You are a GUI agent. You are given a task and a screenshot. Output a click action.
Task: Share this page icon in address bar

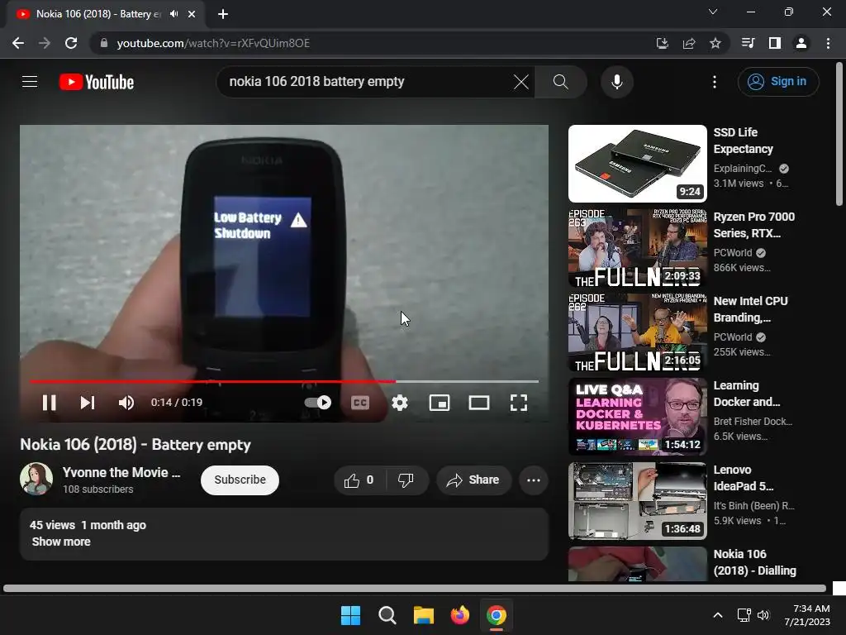tap(689, 43)
